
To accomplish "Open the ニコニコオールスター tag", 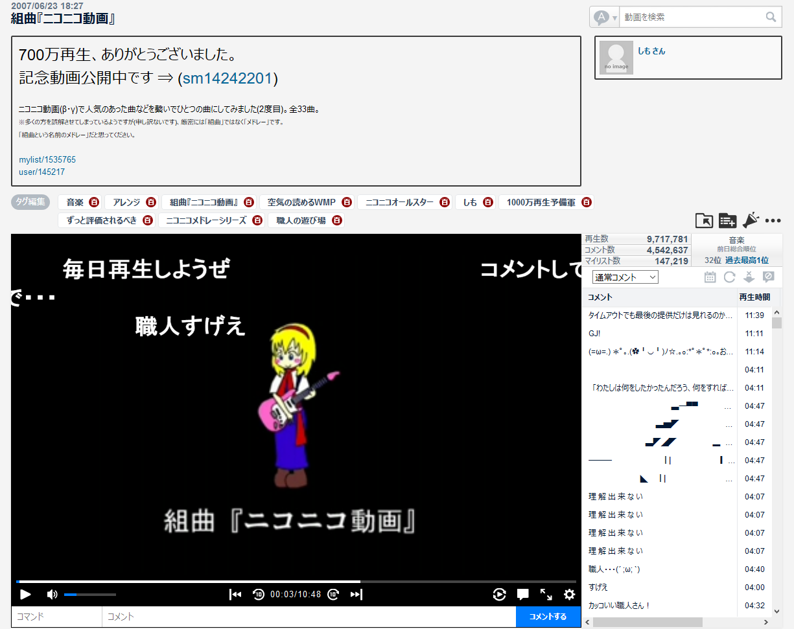I will pyautogui.click(x=400, y=203).
